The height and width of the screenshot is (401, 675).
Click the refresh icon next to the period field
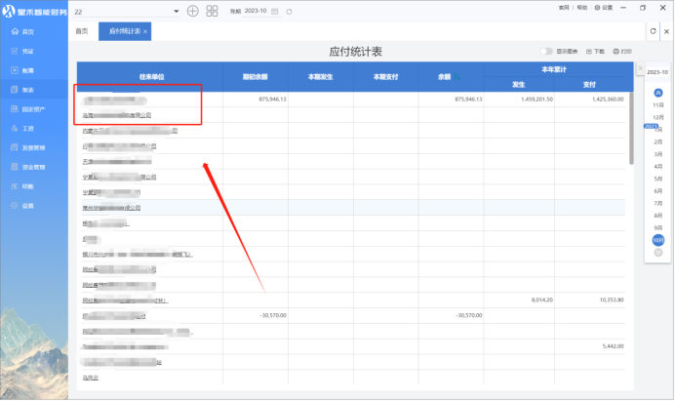click(x=289, y=12)
